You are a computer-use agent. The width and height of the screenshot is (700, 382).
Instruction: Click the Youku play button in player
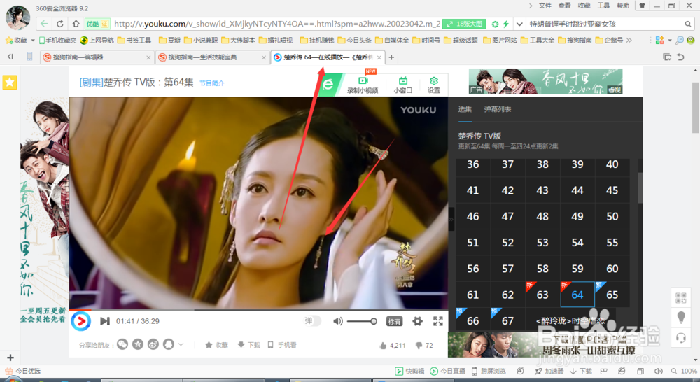(80, 321)
